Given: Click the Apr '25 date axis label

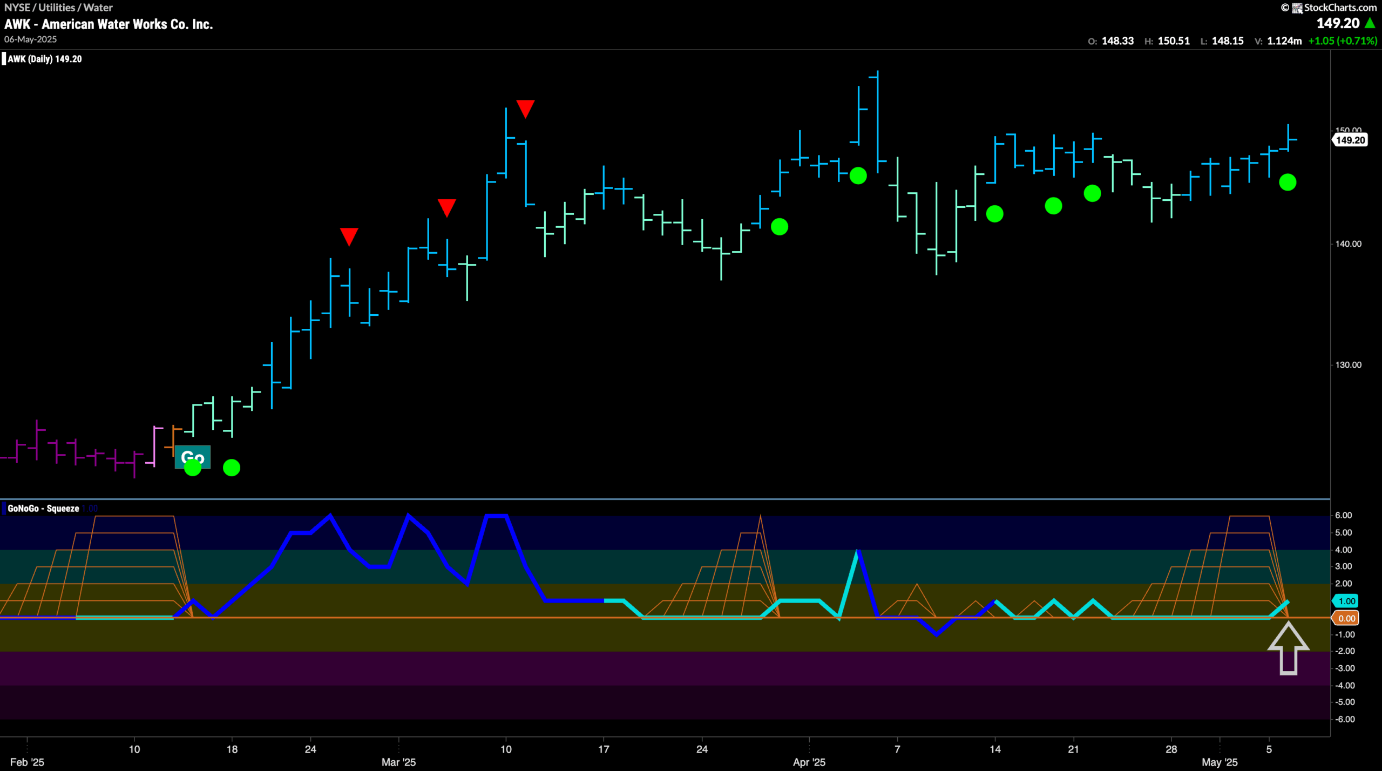Looking at the screenshot, I should (x=809, y=762).
